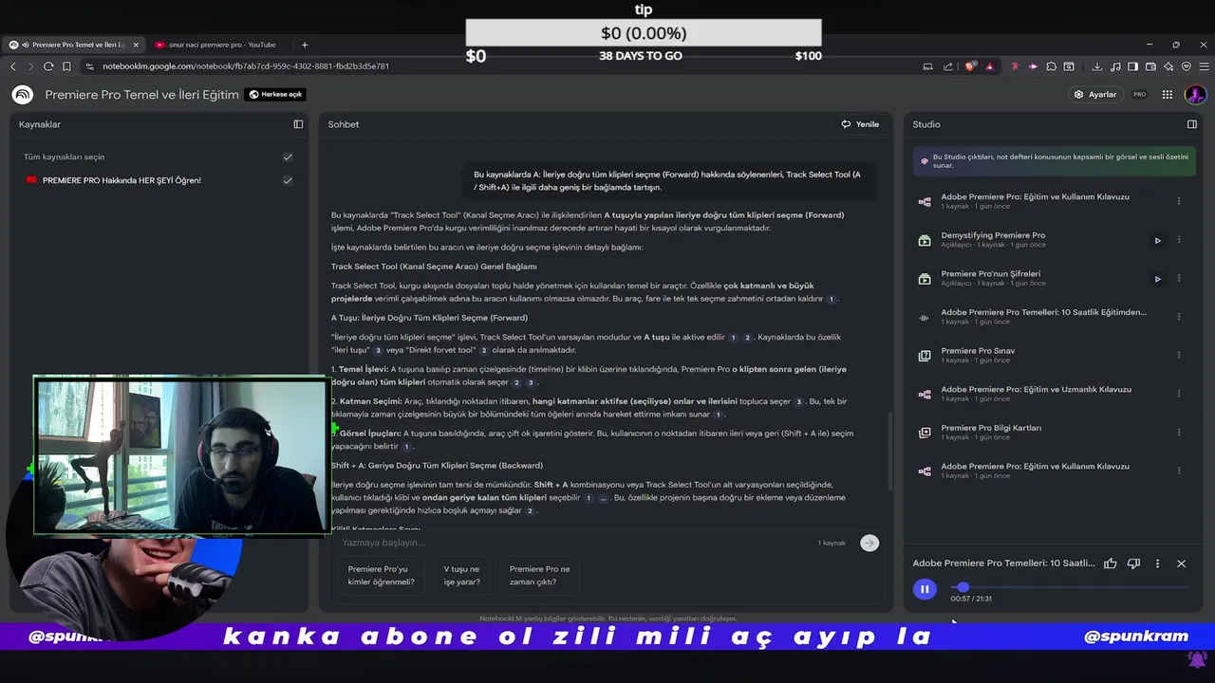Image resolution: width=1215 pixels, height=683 pixels.
Task: Click the NotebookLM logo icon
Action: pos(23,95)
